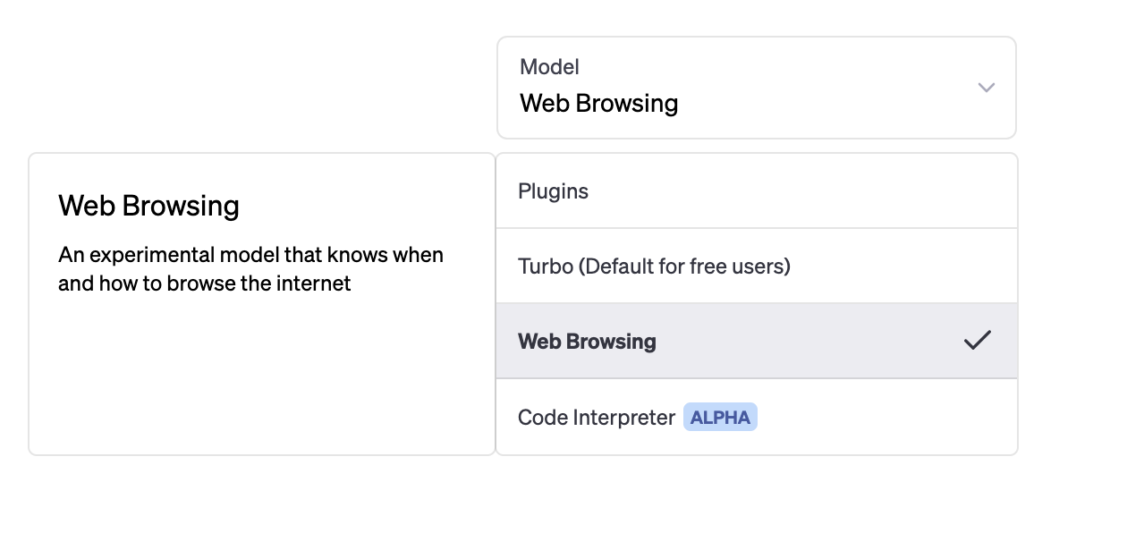Open the Model dropdown showing Web Browsing
This screenshot has height=533, width=1127.
tap(756, 88)
